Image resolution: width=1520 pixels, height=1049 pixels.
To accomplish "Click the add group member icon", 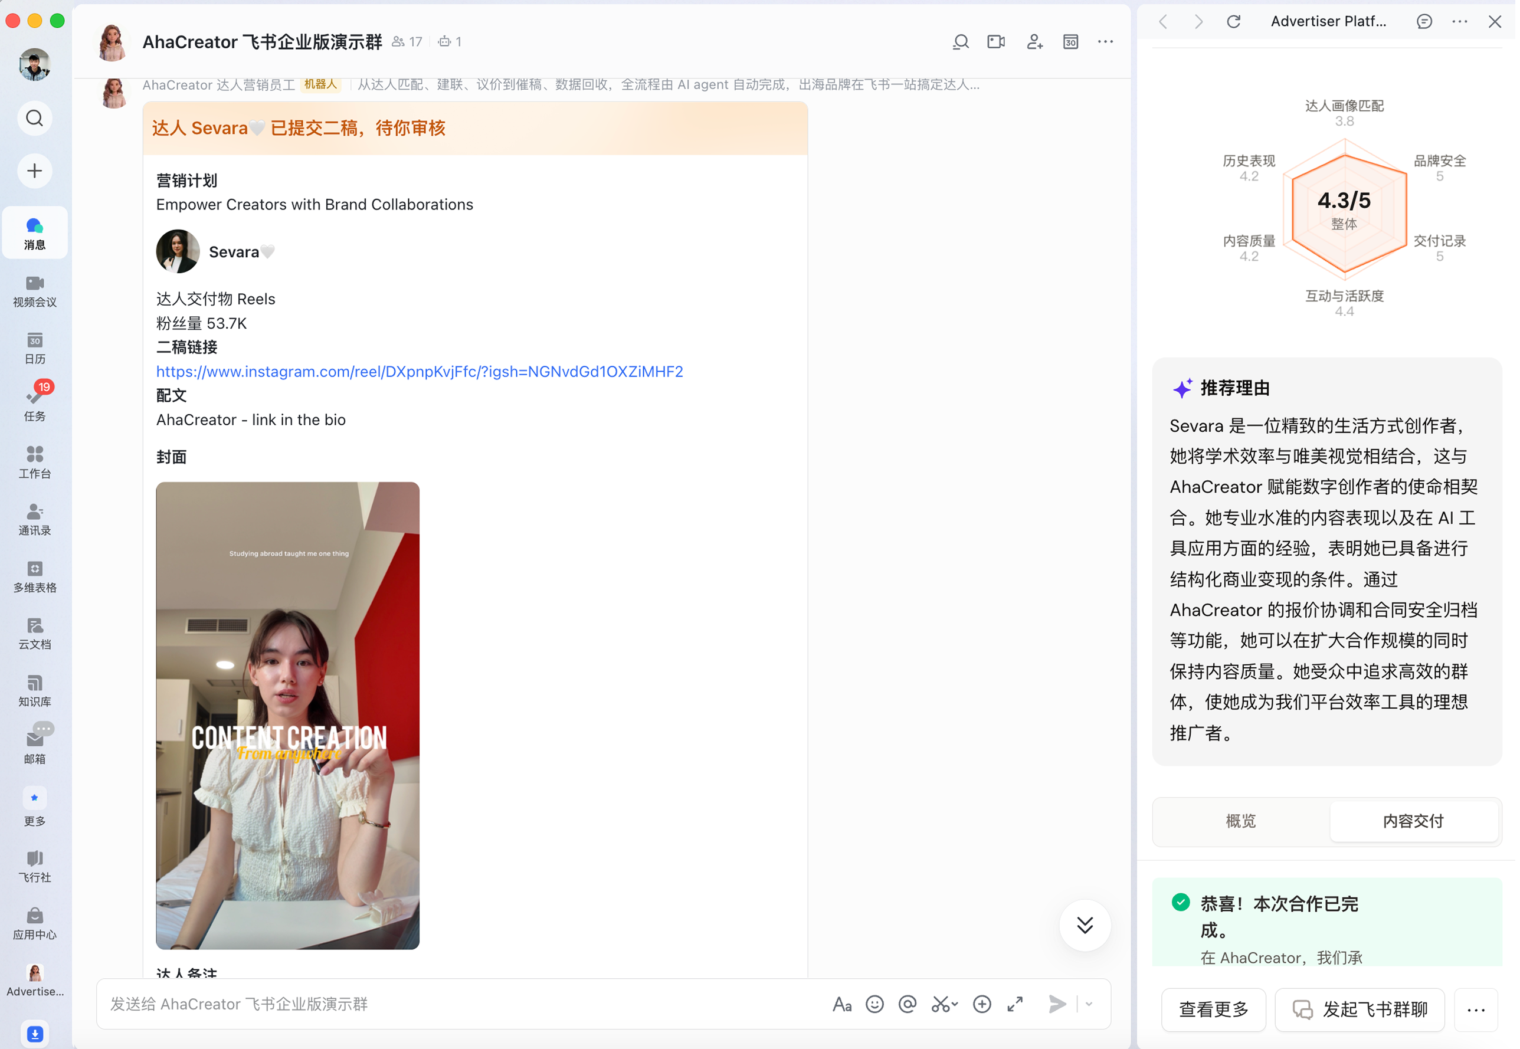I will pyautogui.click(x=1034, y=42).
